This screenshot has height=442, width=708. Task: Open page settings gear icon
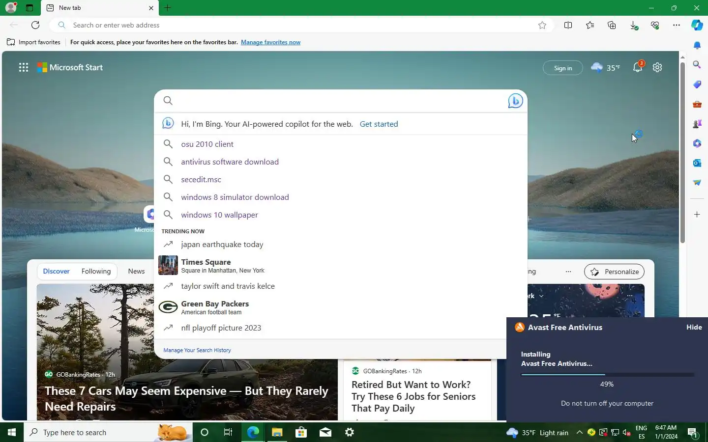click(x=657, y=67)
